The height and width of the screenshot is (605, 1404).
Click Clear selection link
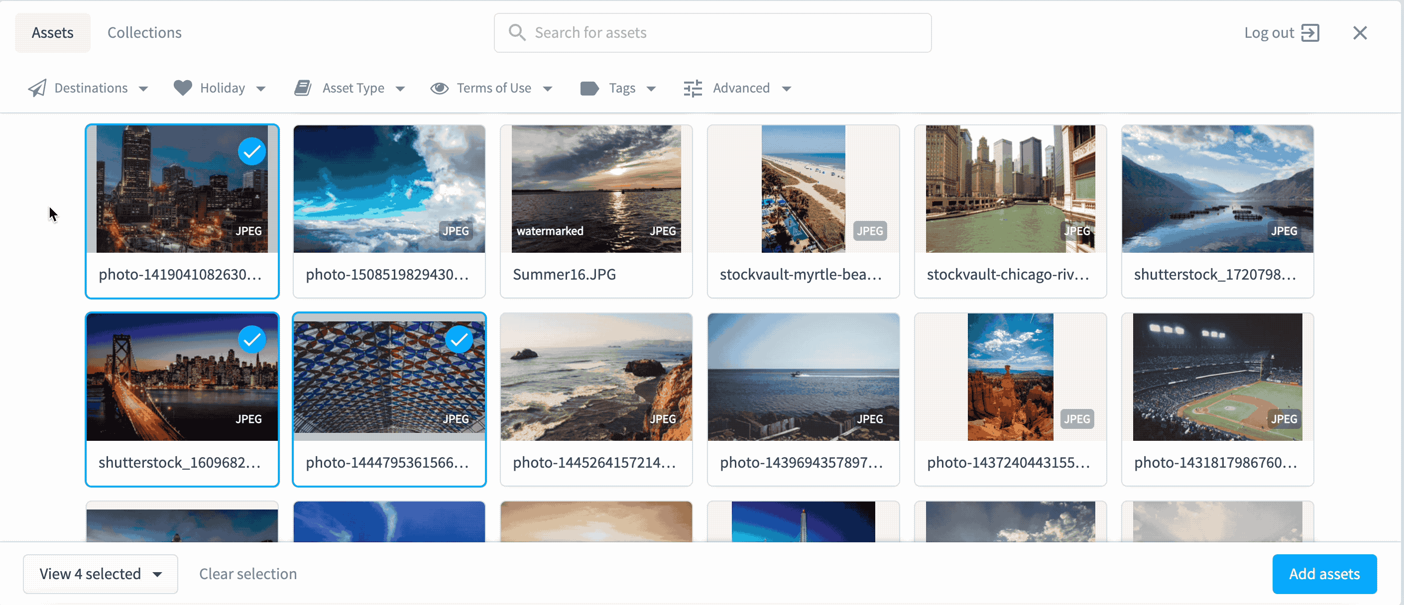(x=248, y=574)
